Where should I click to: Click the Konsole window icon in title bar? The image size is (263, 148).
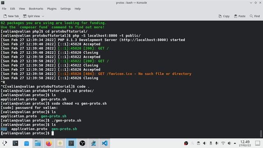pos(3,3)
